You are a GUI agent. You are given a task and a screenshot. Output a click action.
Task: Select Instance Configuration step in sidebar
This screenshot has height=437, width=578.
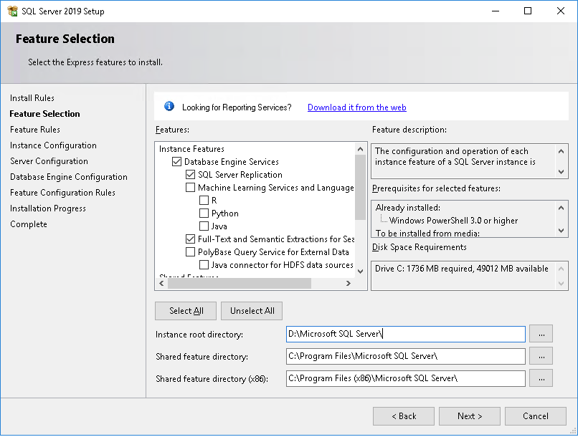pyautogui.click(x=53, y=145)
